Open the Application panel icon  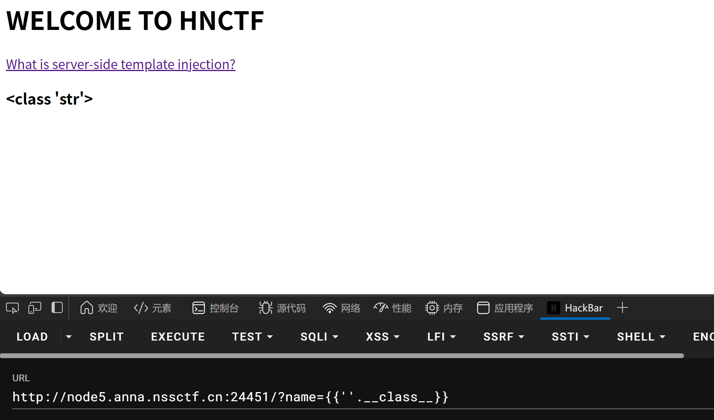(x=483, y=308)
